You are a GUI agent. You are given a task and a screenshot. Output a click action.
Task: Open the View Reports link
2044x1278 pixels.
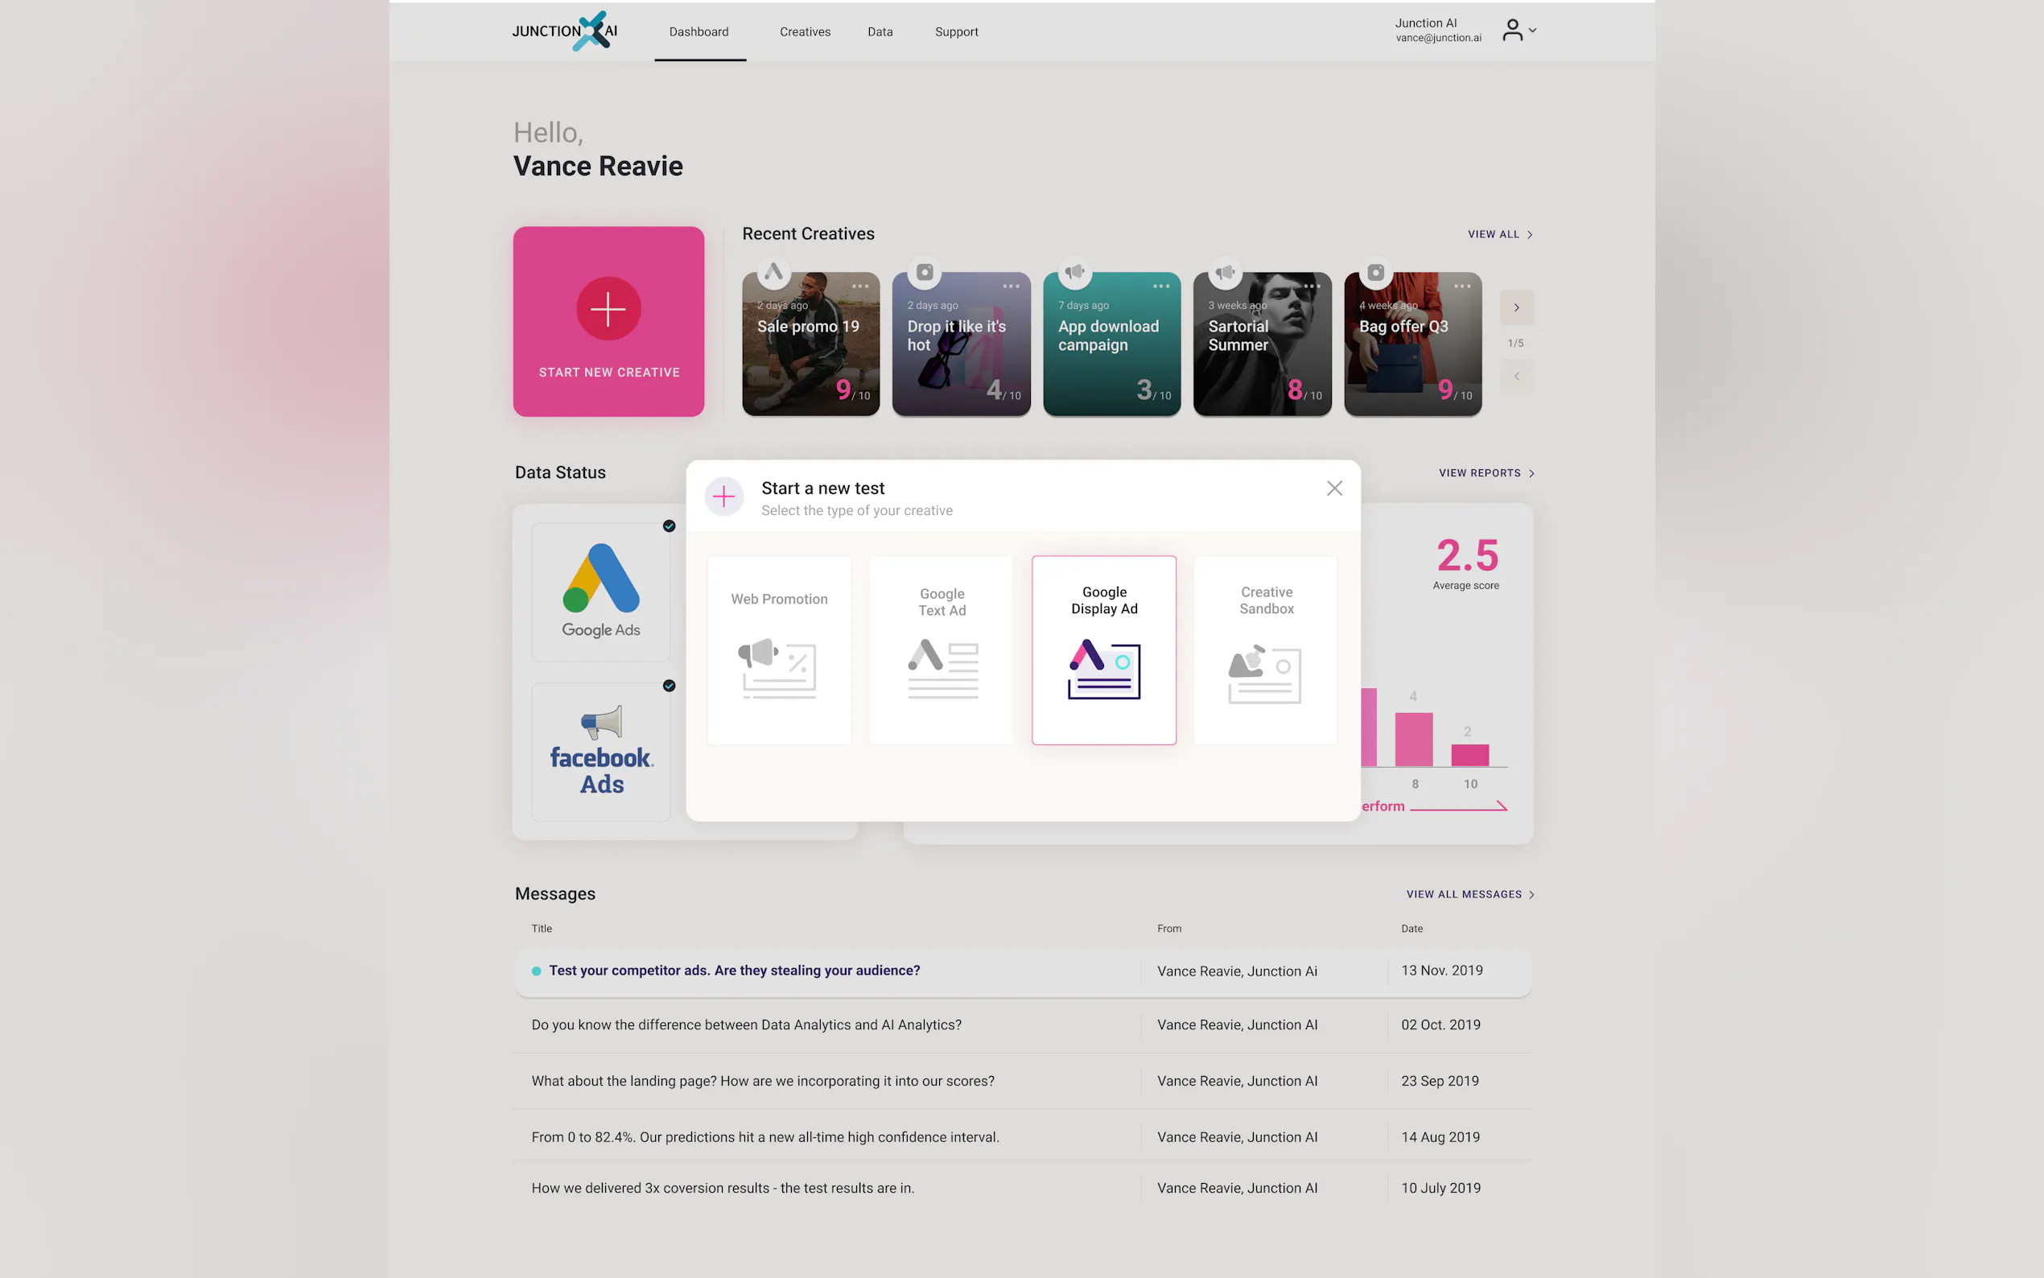(1486, 473)
